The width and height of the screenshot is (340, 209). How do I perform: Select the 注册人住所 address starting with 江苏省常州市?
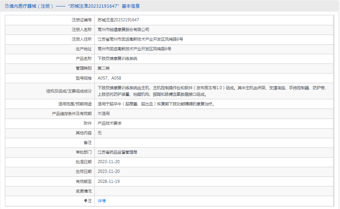(x=140, y=39)
